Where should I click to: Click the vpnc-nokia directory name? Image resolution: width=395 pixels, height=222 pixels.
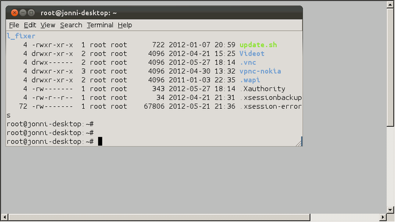(260, 71)
